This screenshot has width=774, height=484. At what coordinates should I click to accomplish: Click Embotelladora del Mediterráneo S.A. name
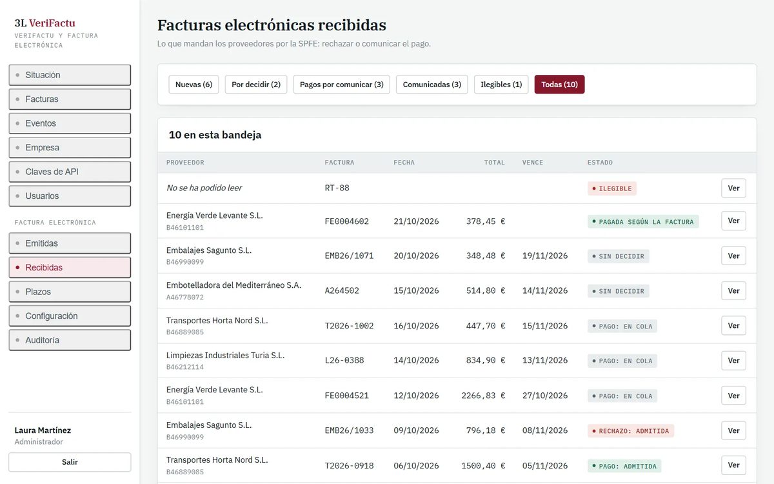(x=233, y=285)
